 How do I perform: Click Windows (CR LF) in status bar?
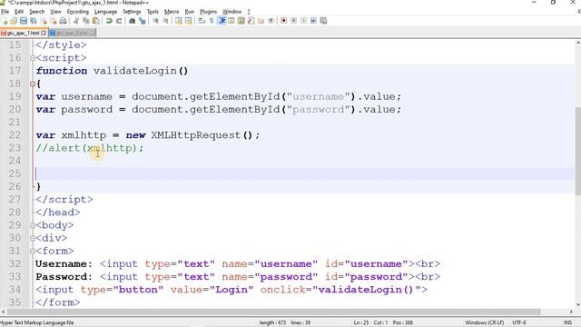point(485,322)
